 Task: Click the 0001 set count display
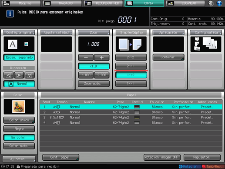(x=127, y=20)
